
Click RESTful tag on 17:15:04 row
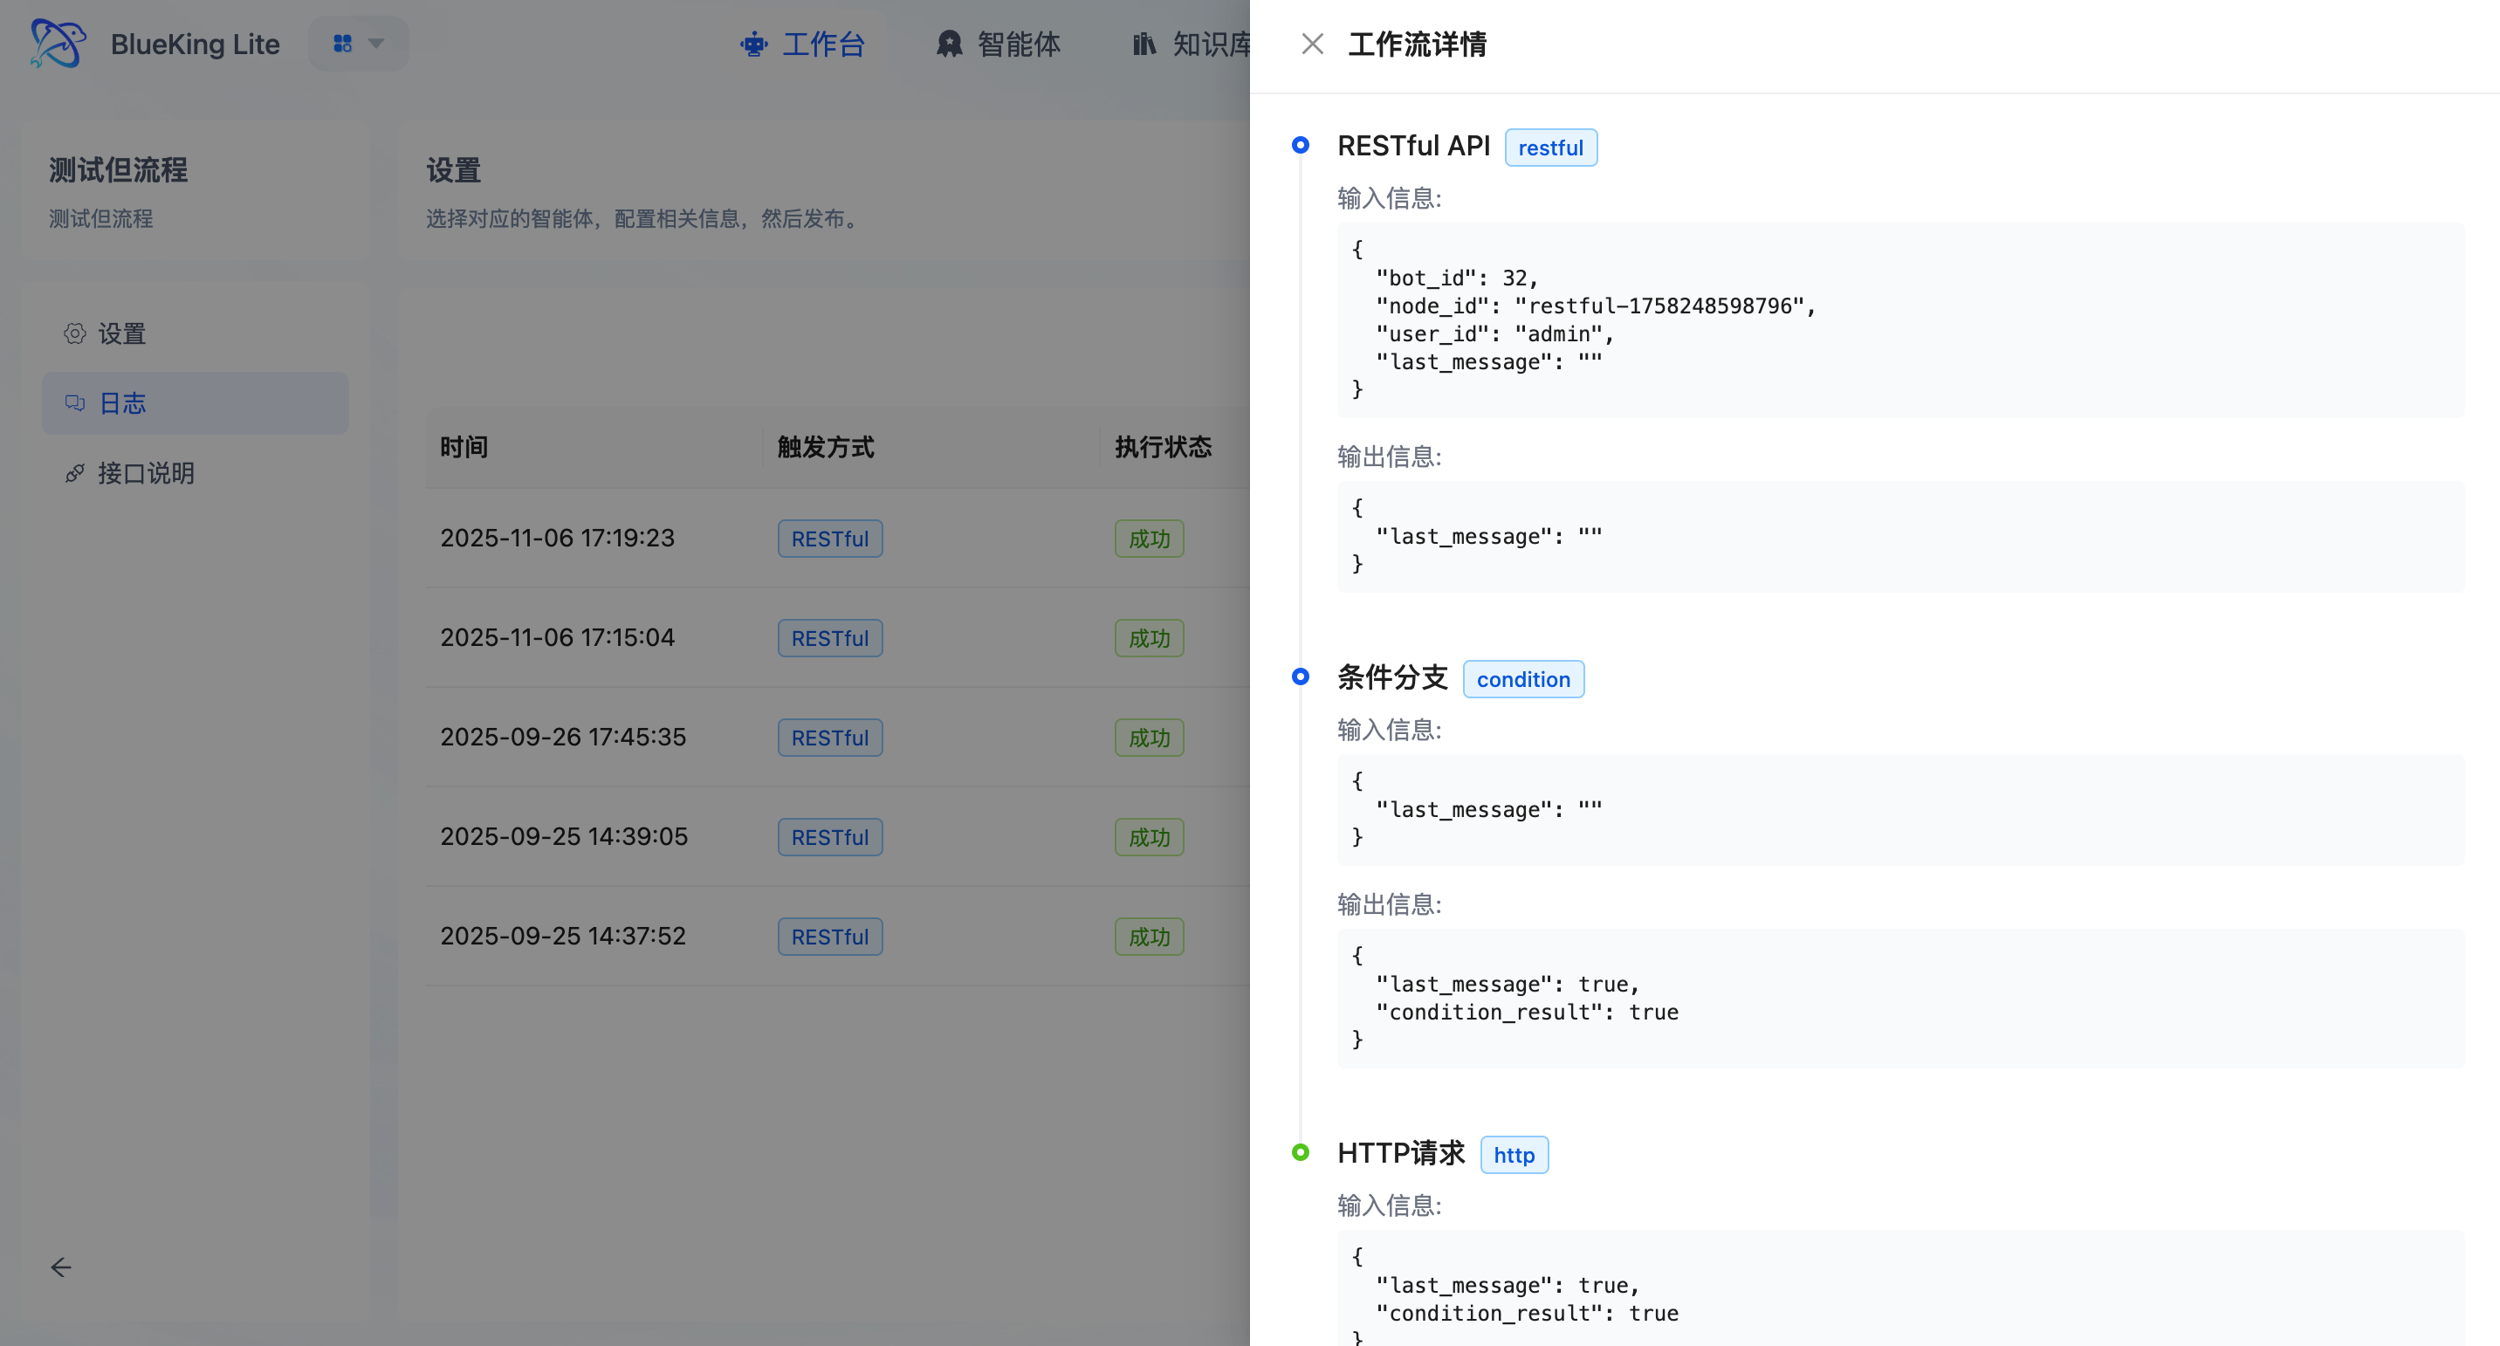tap(830, 639)
